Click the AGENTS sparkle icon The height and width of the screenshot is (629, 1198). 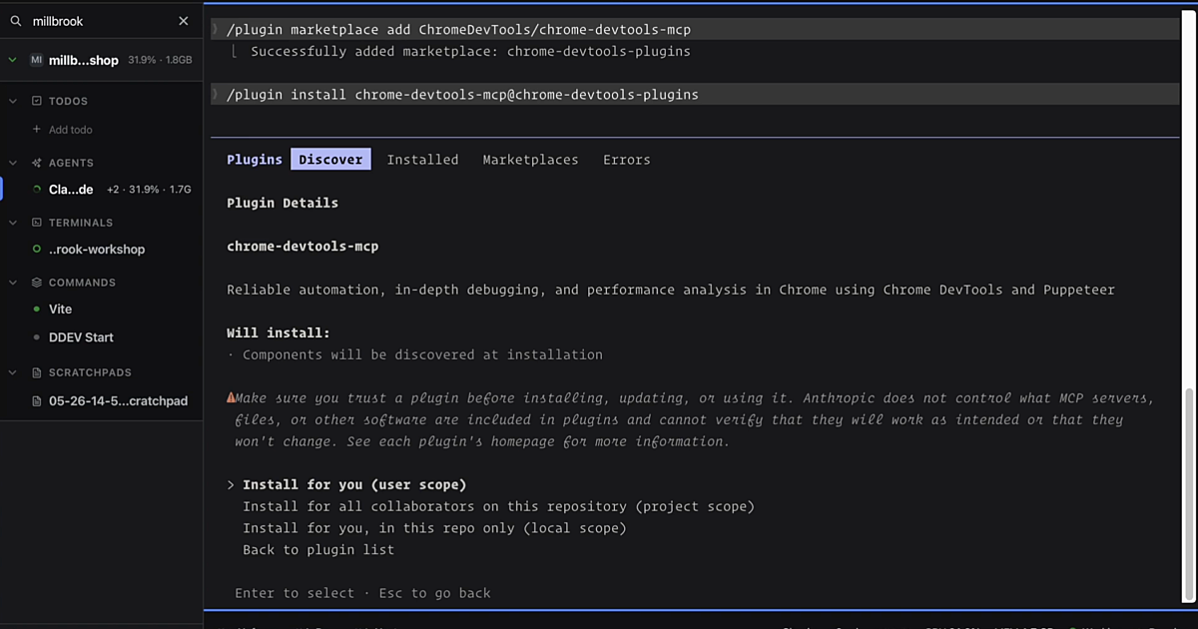pos(37,163)
